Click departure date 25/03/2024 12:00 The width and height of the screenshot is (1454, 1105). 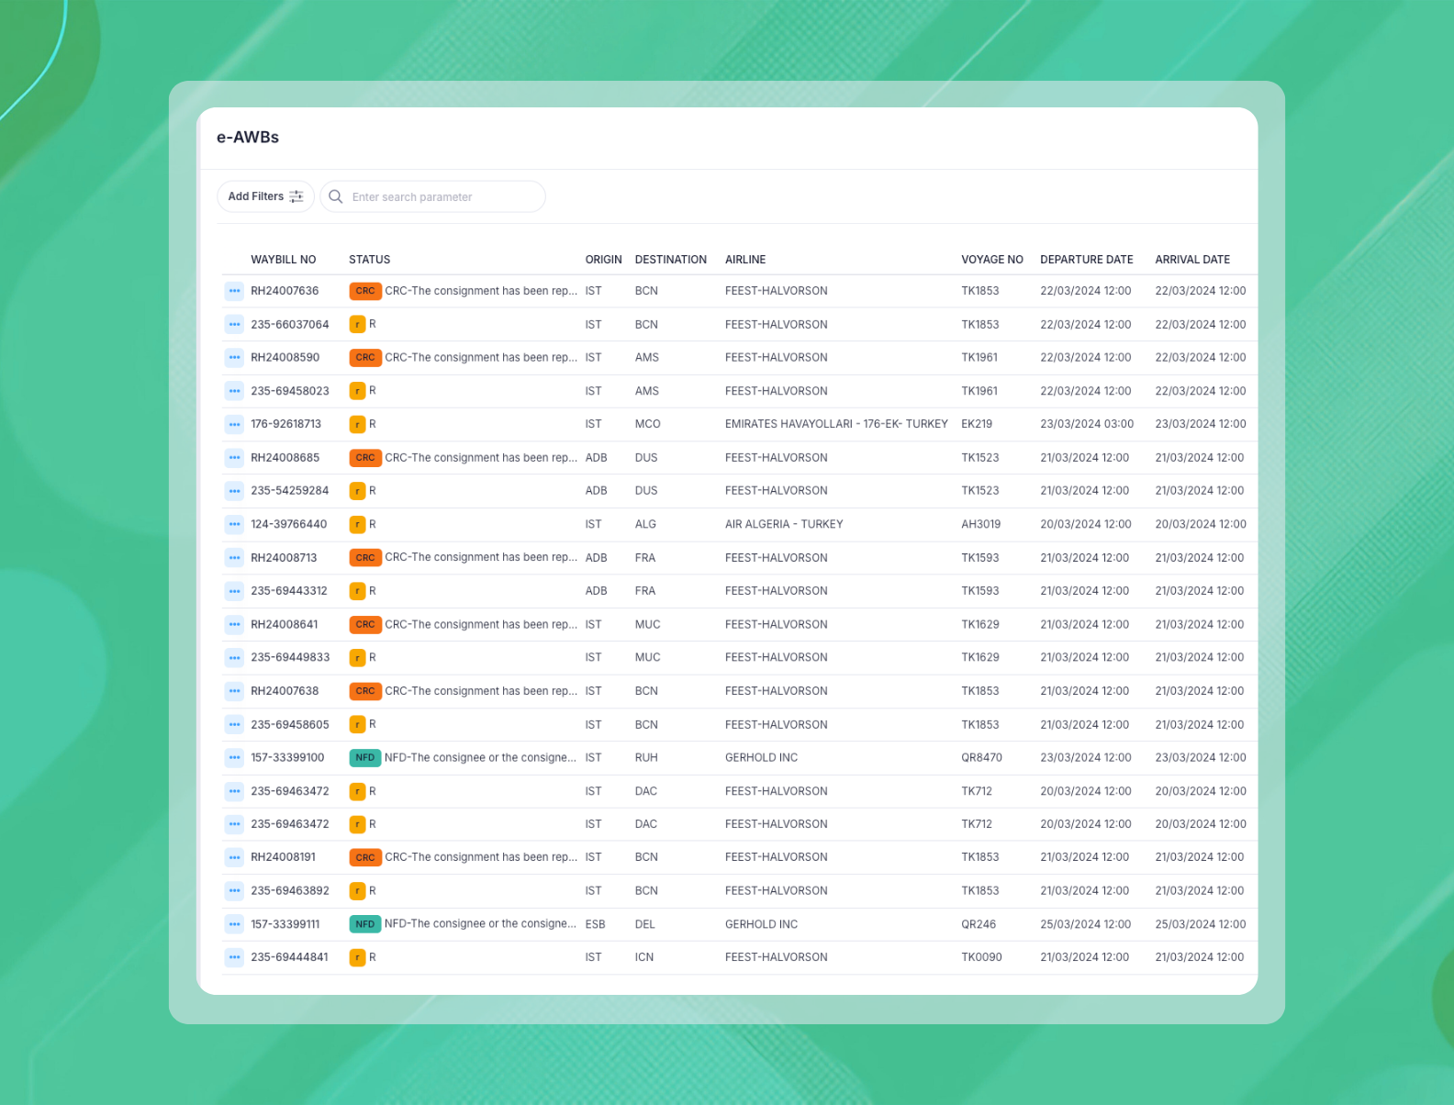(x=1086, y=924)
